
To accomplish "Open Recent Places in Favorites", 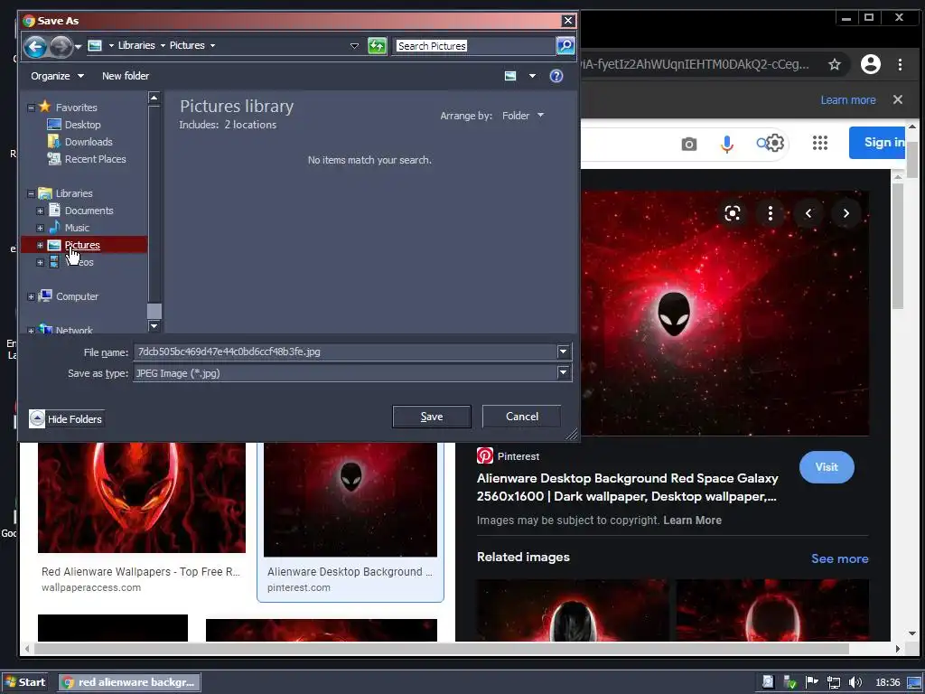I will click(x=87, y=159).
